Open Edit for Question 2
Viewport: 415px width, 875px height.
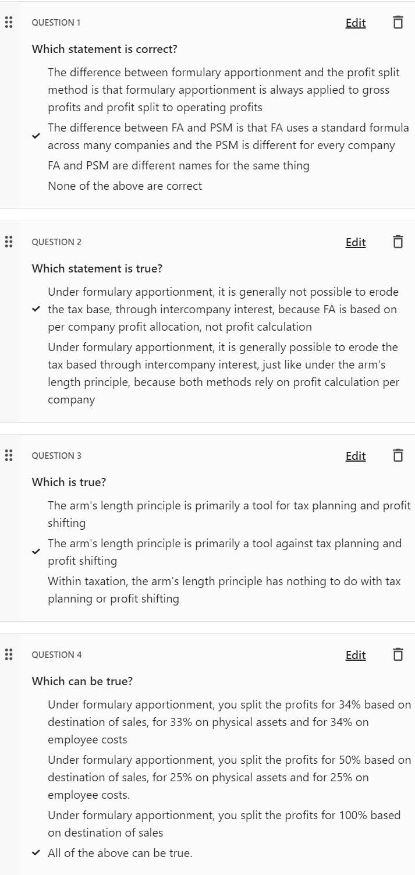point(356,242)
